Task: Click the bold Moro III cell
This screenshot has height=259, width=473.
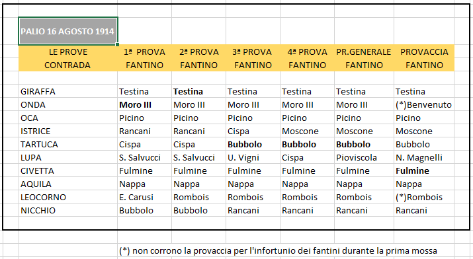Action: click(x=144, y=104)
